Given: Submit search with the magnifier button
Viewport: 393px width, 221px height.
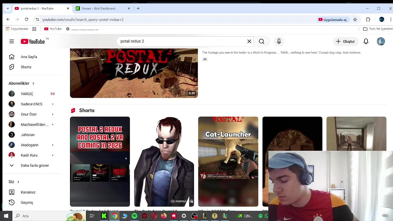Looking at the screenshot, I should click(x=262, y=41).
